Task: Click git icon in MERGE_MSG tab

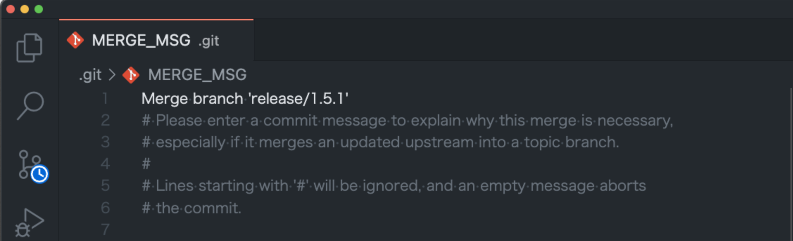Action: [x=75, y=40]
